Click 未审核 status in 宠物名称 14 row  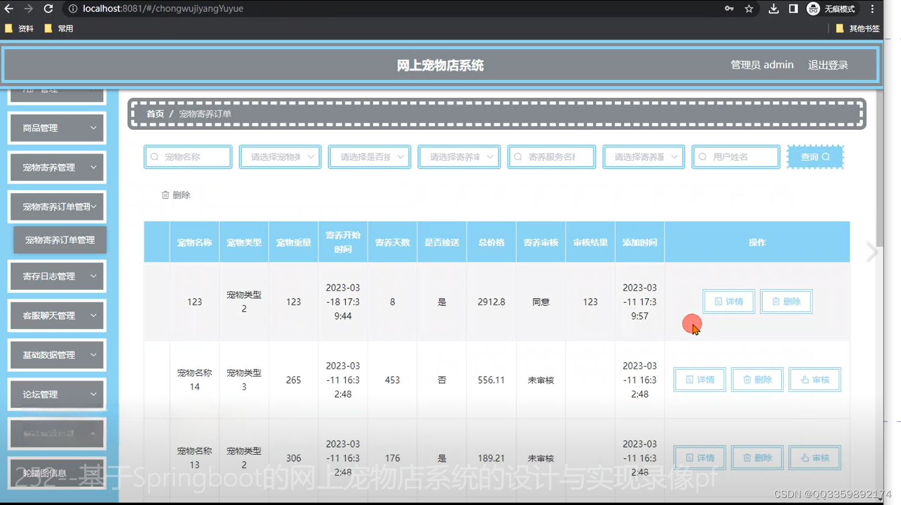click(x=541, y=380)
